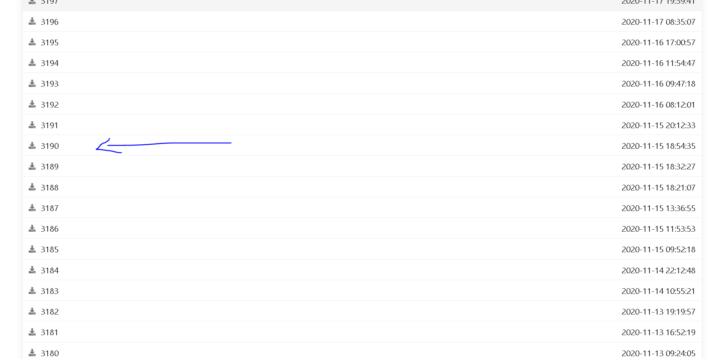Select the 2020-11-17 08:35:07 timestamp
This screenshot has width=719, height=359.
click(658, 22)
